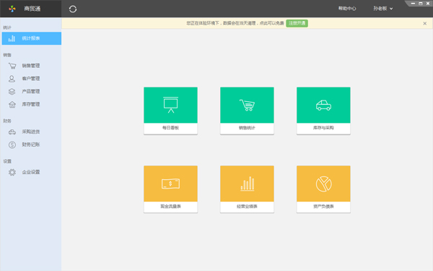Open the 每日看板 presentation board tile

[170, 111]
